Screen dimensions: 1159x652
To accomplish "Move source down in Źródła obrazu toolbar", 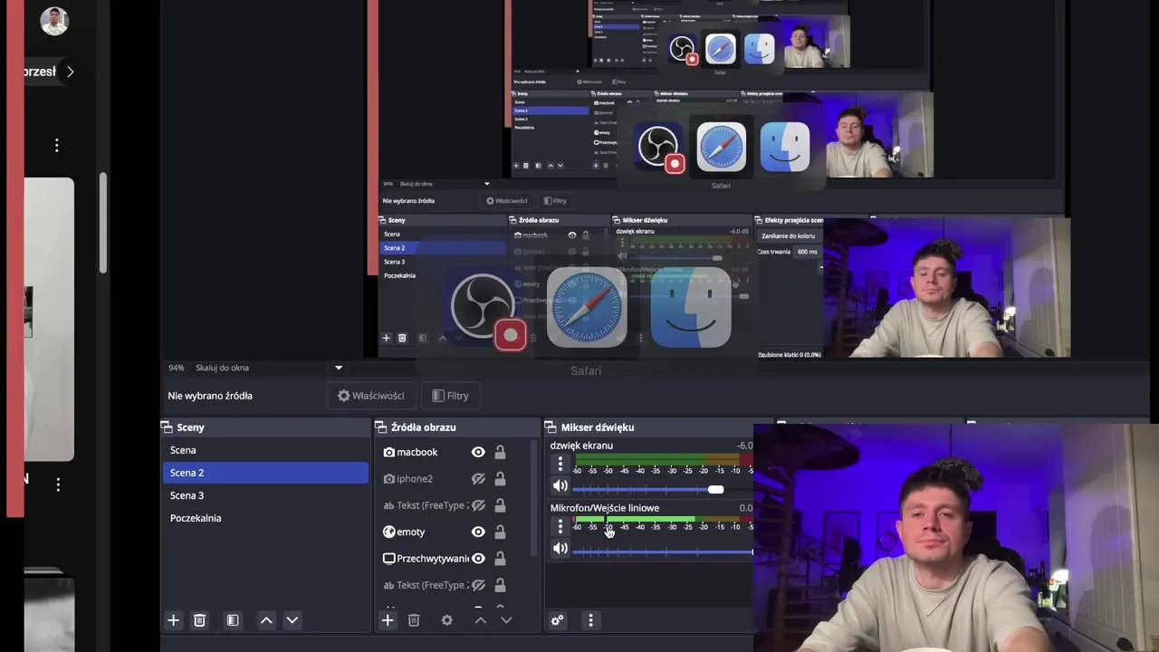I will click(506, 620).
